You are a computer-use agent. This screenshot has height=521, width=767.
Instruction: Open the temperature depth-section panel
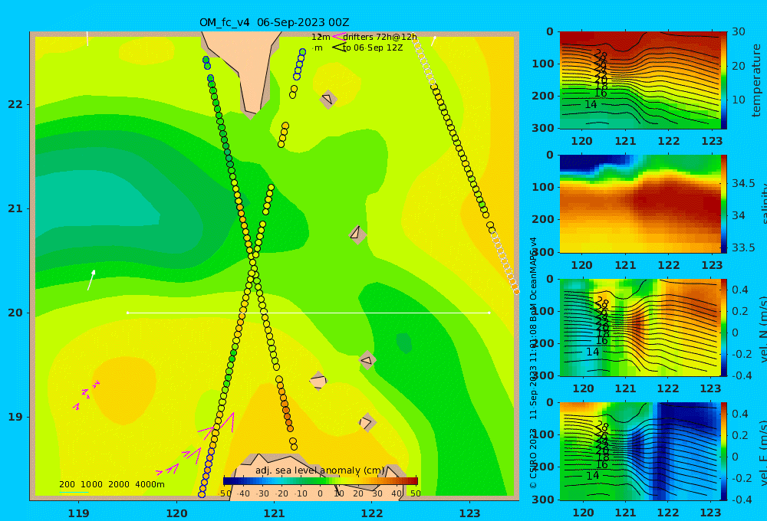pos(640,80)
